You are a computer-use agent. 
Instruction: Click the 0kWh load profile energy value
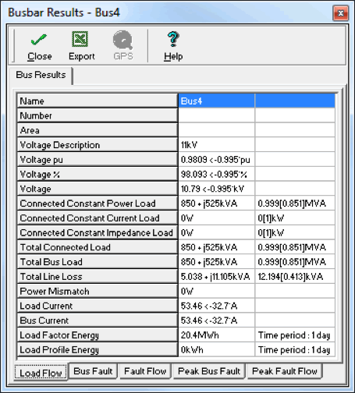click(x=217, y=349)
